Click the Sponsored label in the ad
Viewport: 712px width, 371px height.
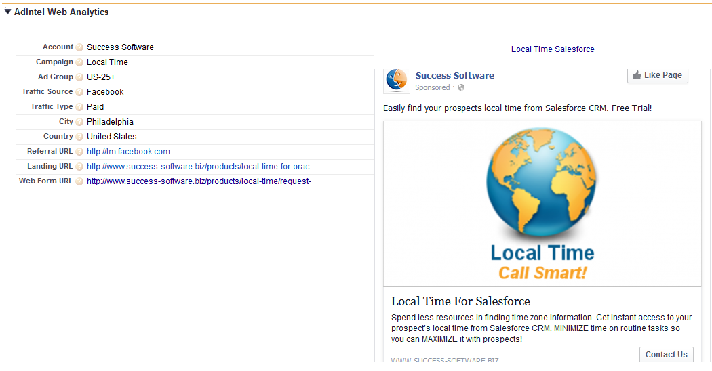tap(433, 87)
